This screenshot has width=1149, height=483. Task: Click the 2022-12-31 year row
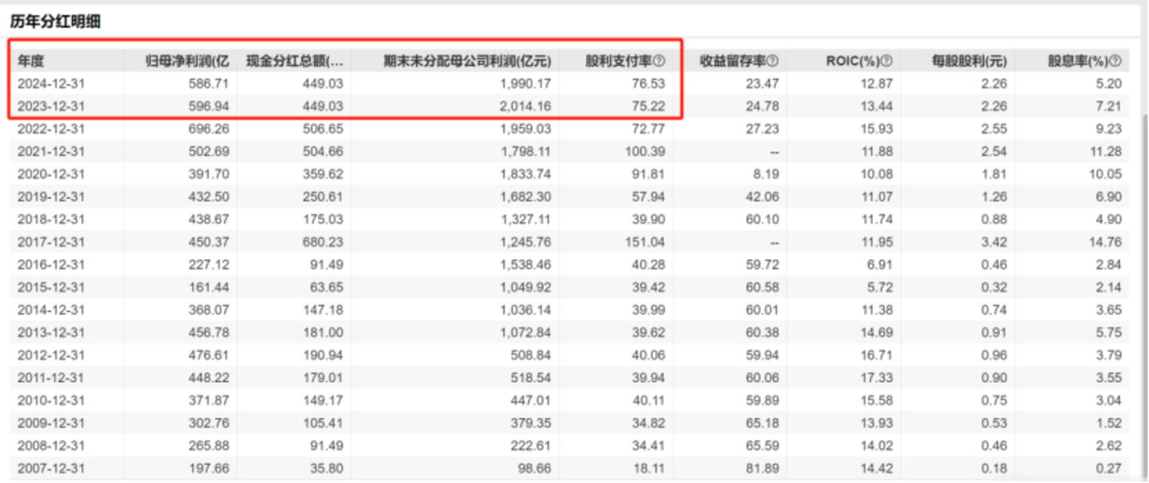(51, 128)
